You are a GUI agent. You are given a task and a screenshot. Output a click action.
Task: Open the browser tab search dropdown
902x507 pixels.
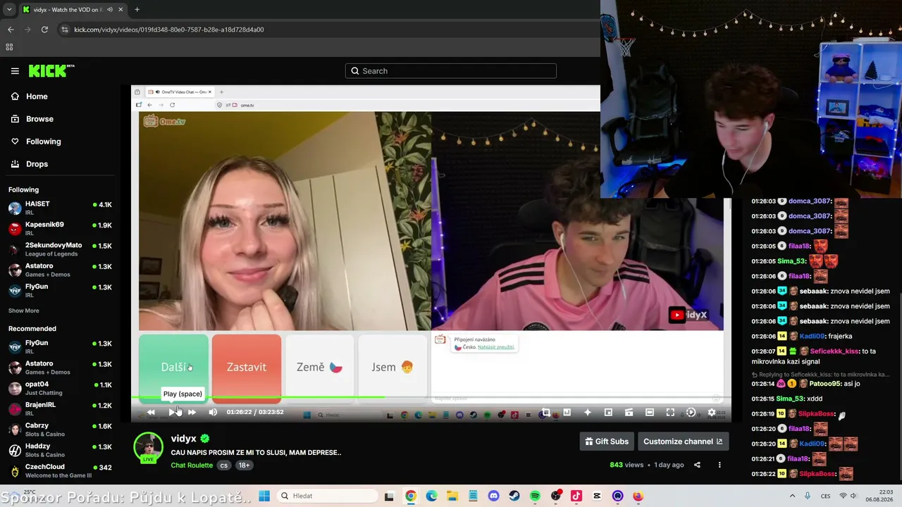tap(9, 10)
